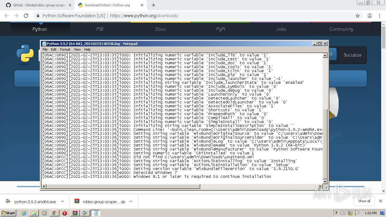
Task: Click Show all downloads button
Action: point(364,201)
